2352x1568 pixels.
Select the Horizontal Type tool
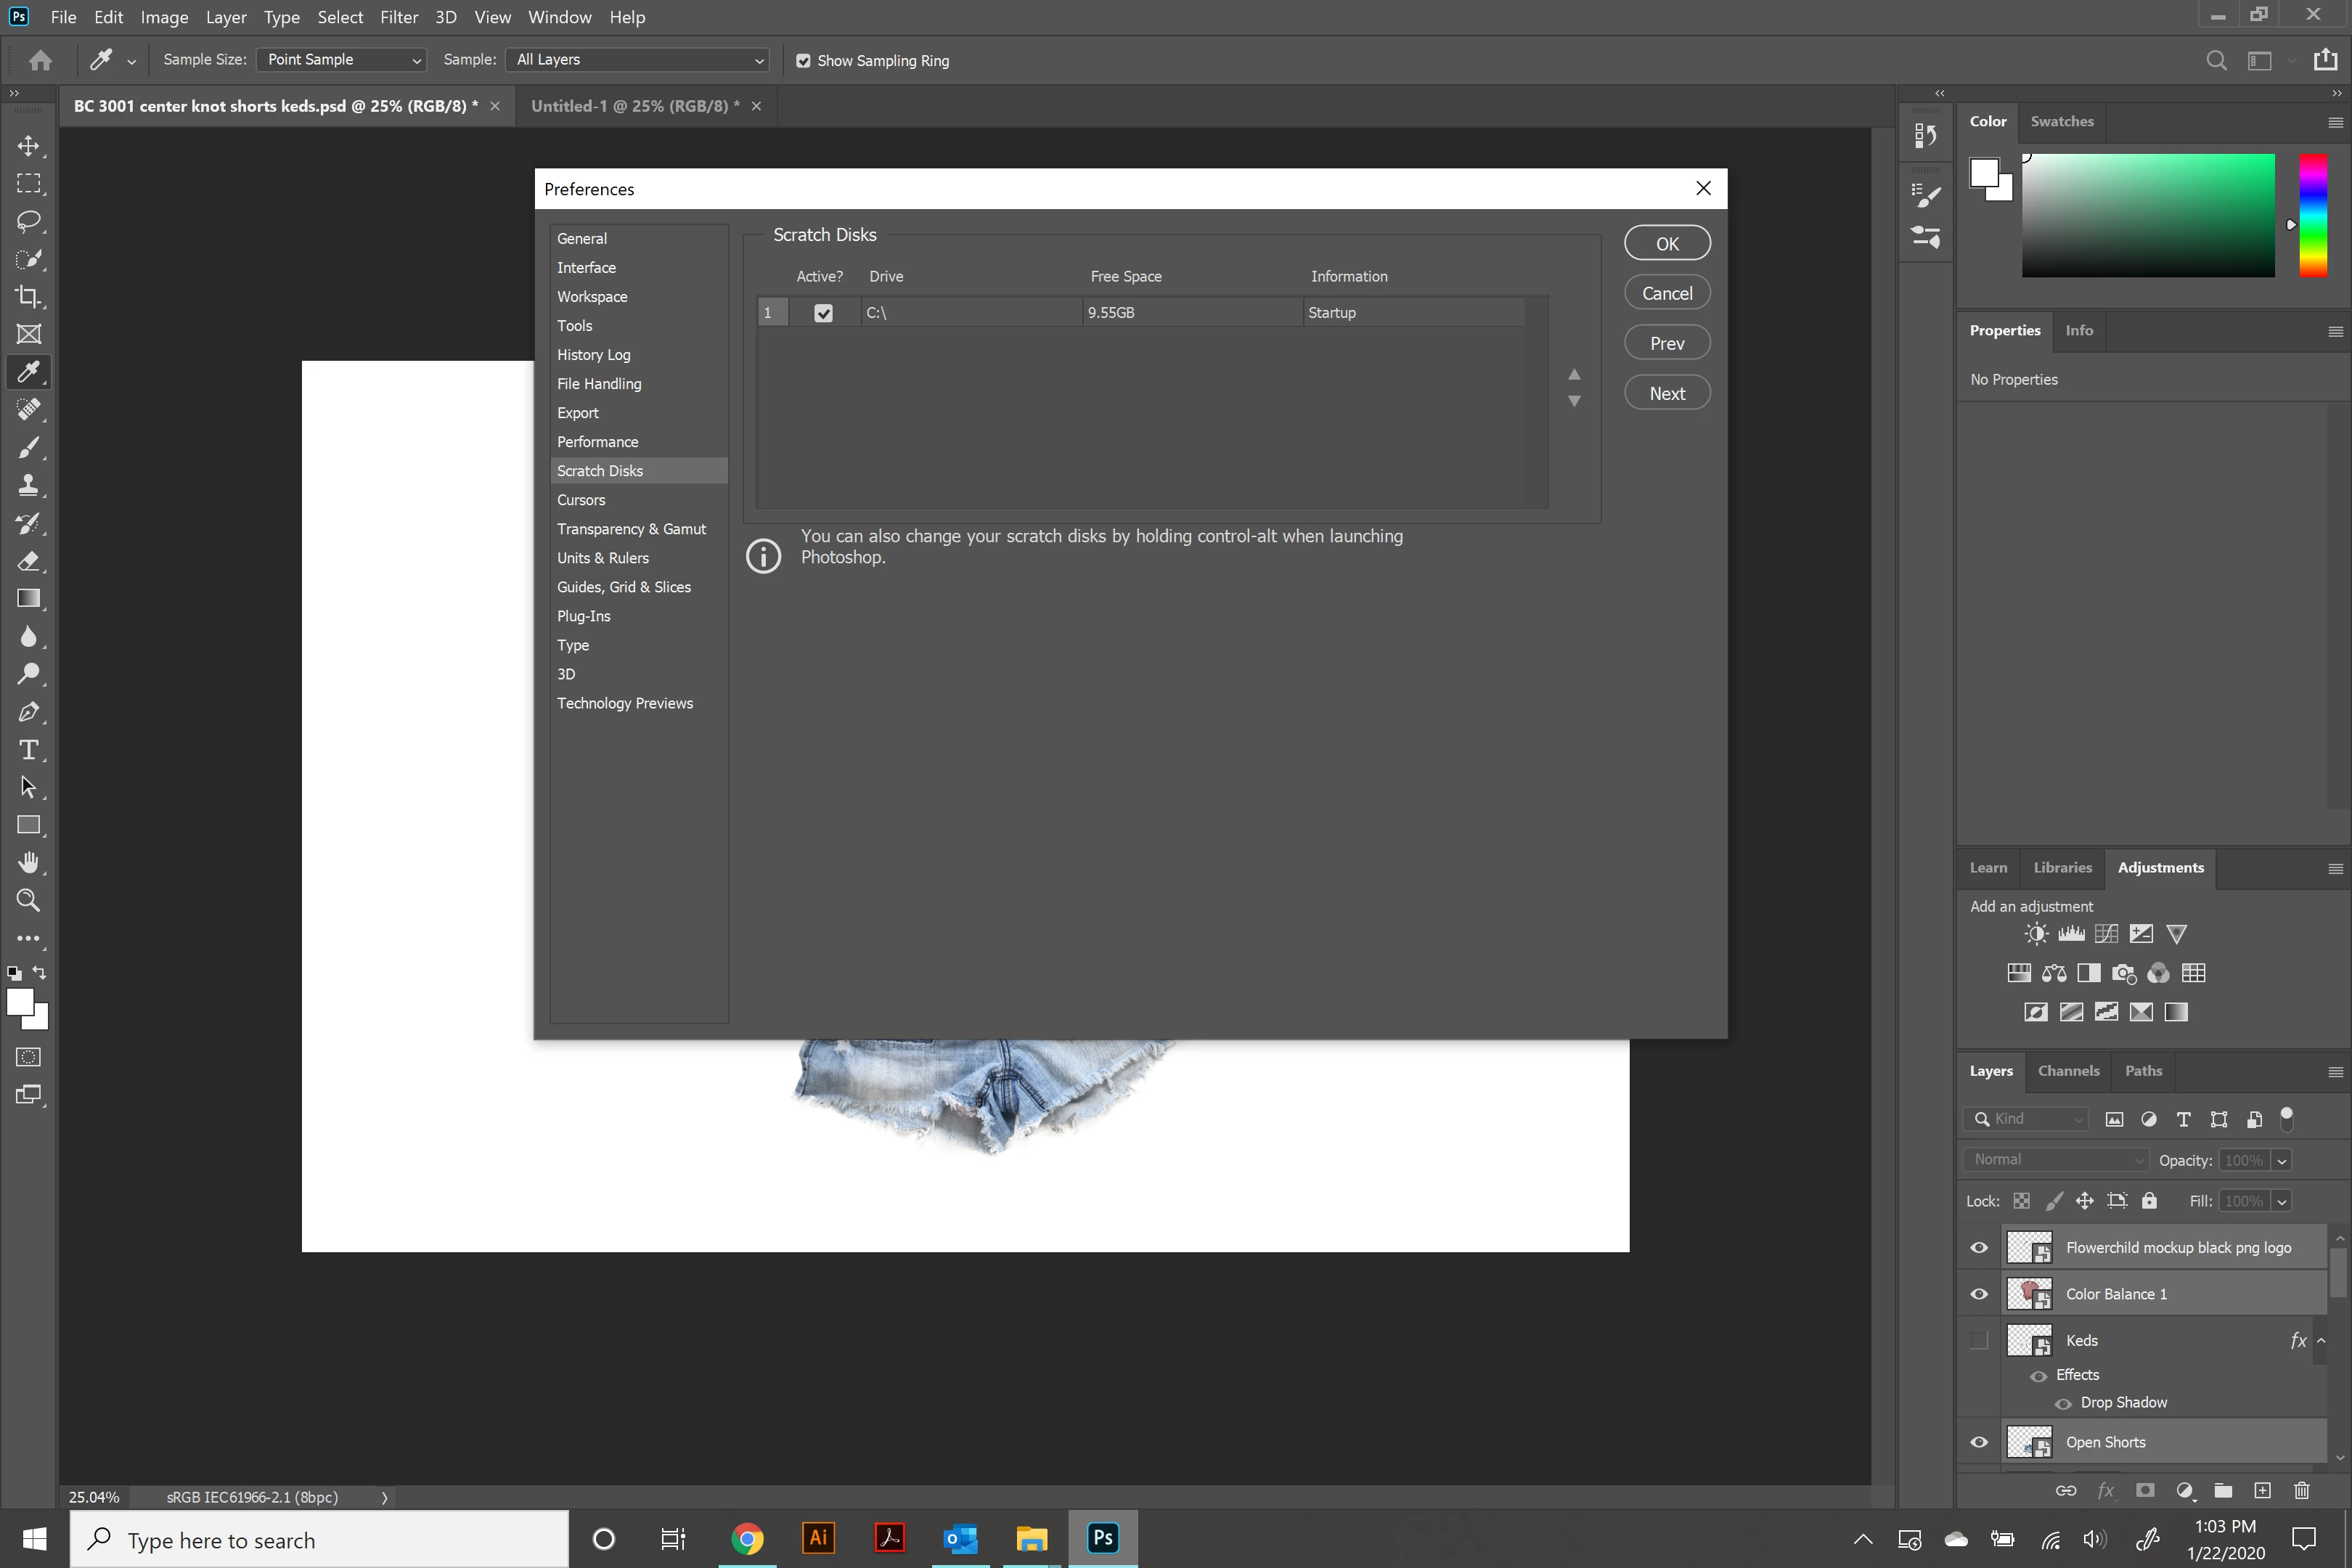click(28, 750)
